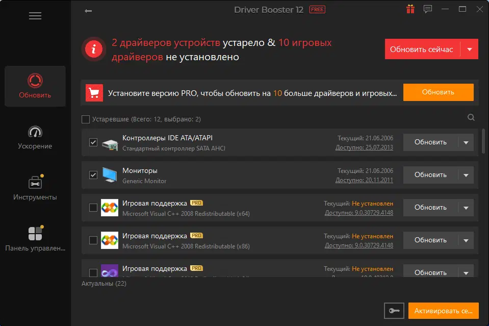Click the orange Обновить PRO button

(438, 92)
